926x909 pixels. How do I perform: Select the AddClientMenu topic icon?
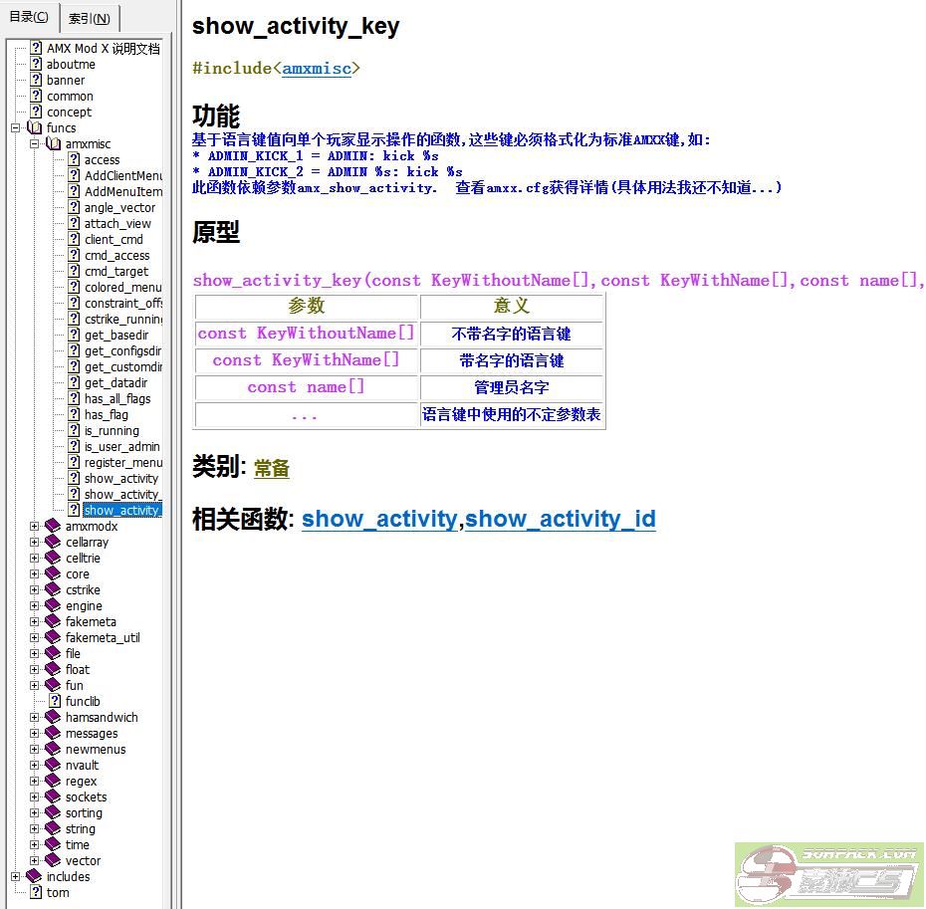point(73,175)
